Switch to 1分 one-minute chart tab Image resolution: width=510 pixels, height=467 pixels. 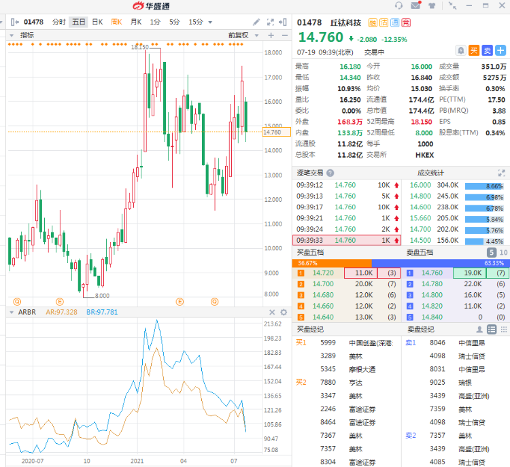pyautogui.click(x=155, y=22)
